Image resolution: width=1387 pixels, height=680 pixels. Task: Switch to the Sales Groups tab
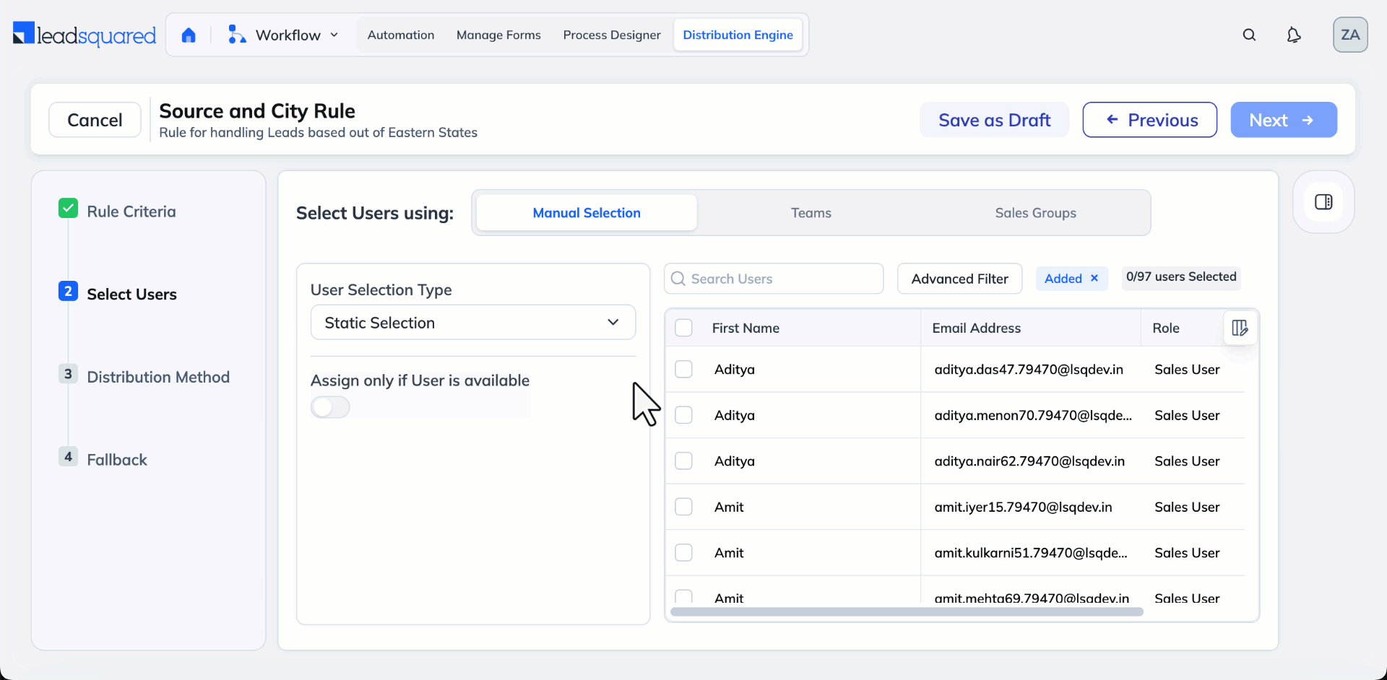[1035, 213]
